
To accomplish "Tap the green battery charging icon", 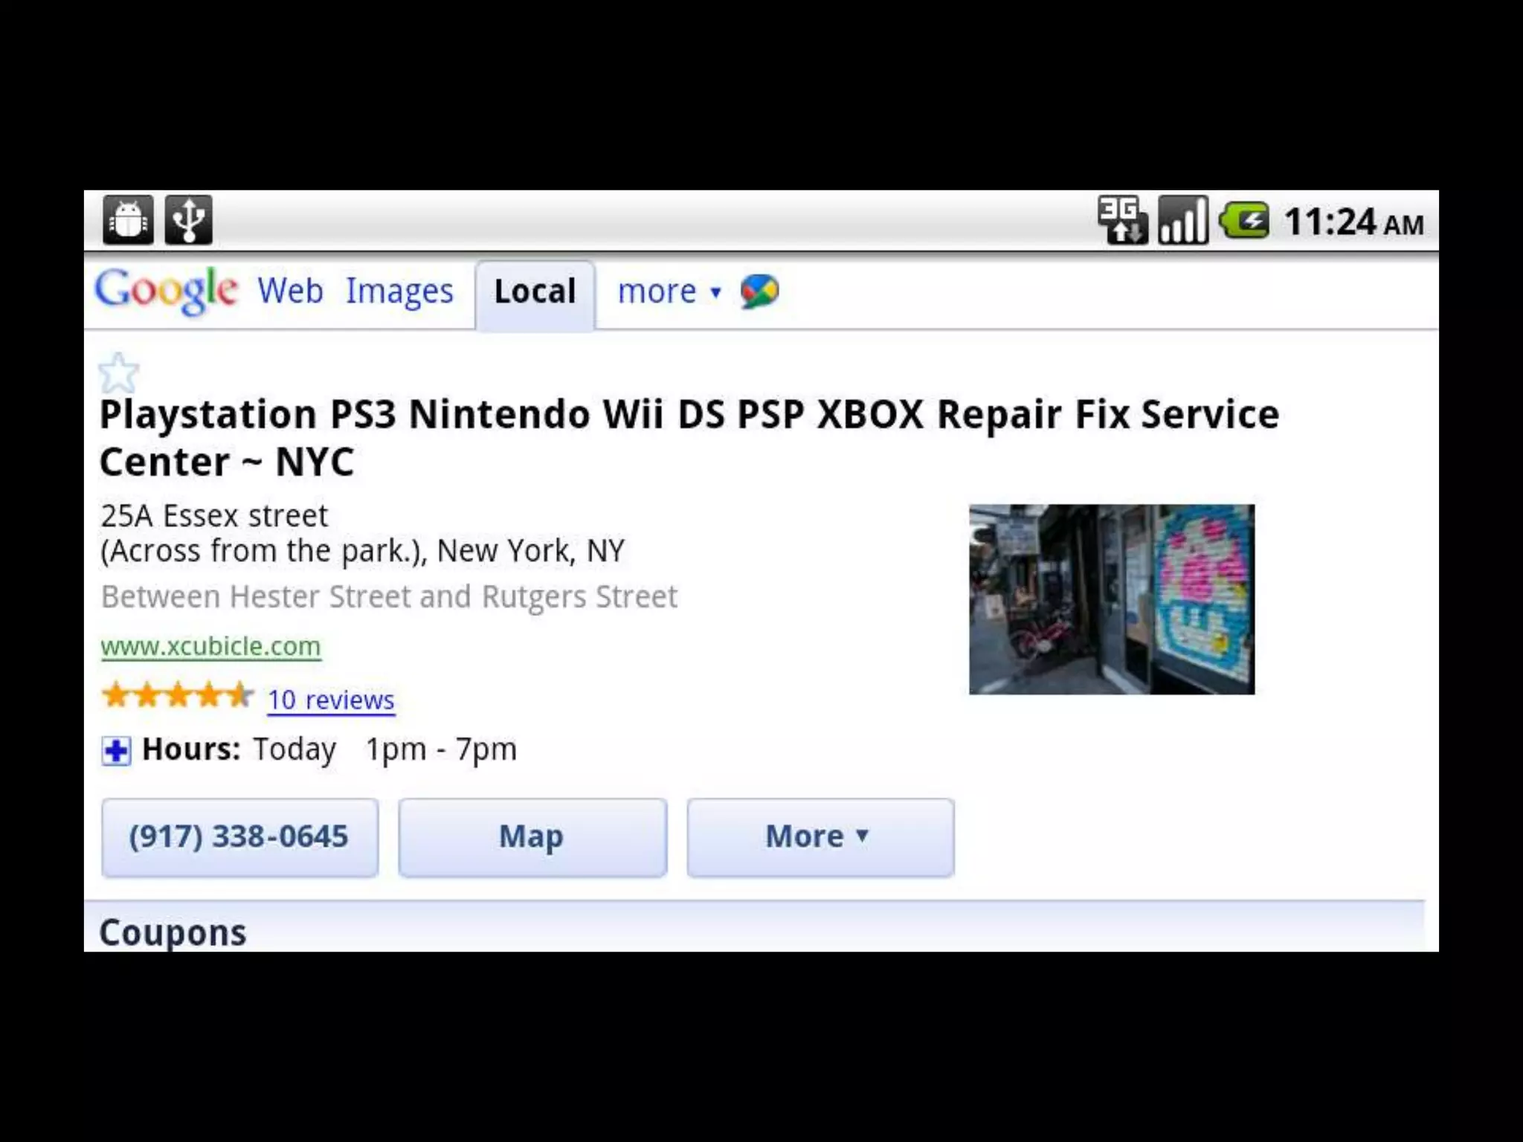I will click(x=1244, y=221).
